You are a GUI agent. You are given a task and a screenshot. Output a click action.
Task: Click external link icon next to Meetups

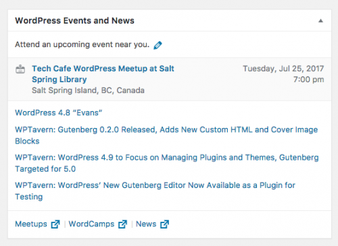tap(55, 224)
